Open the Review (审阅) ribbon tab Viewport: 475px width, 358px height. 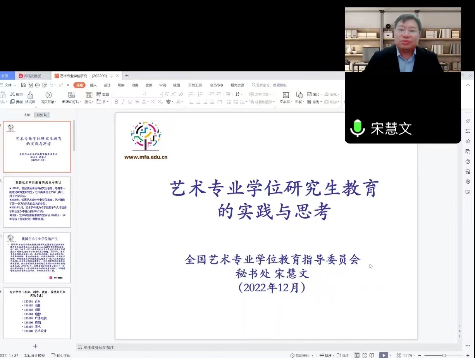163,85
